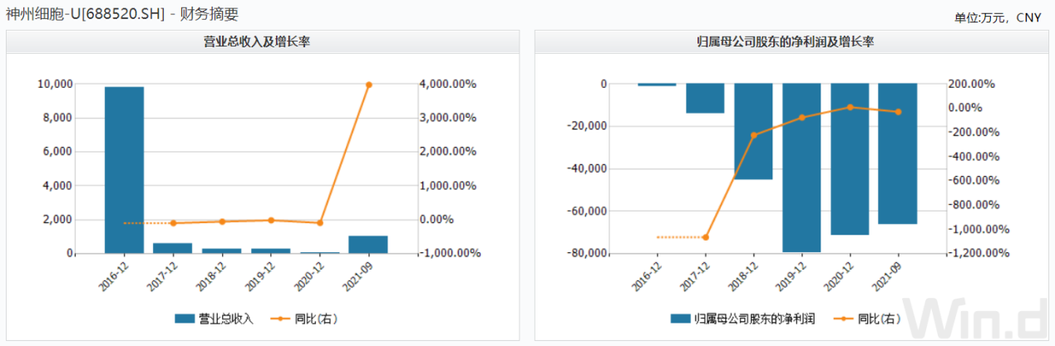Click the 2021-09 revenue growth peak point
This screenshot has width=1055, height=346.
pos(368,85)
